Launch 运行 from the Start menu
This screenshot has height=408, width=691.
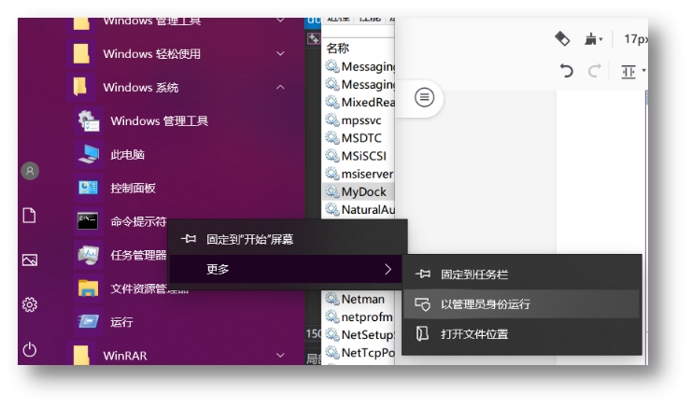pyautogui.click(x=121, y=322)
